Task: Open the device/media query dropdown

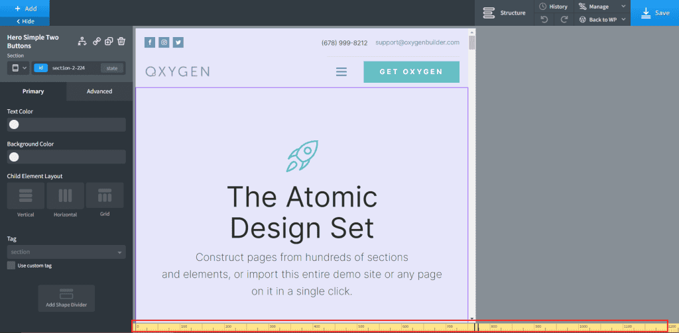Action: point(18,68)
